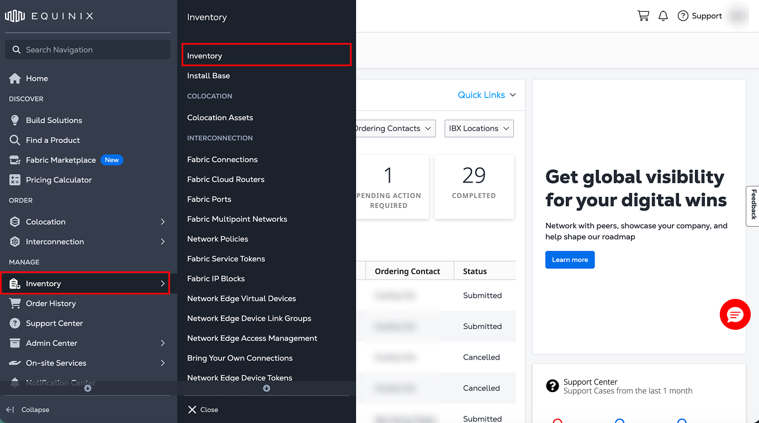Click the Order History cart icon

[x=15, y=303]
